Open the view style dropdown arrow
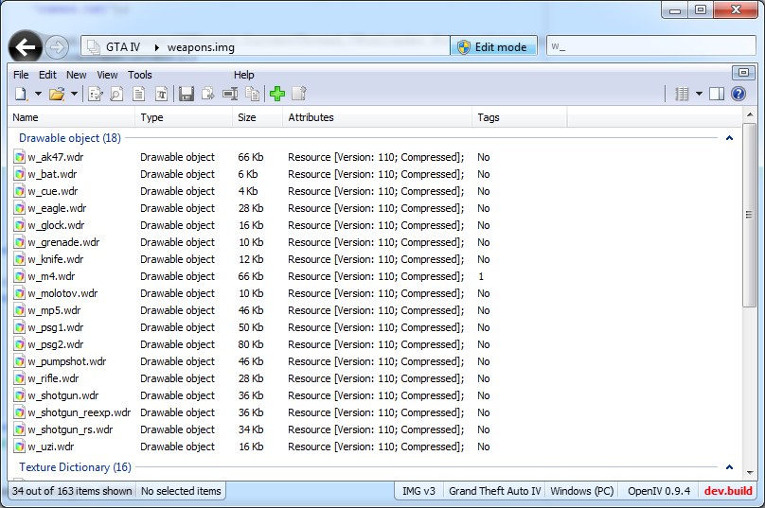This screenshot has width=765, height=508. 699,94
